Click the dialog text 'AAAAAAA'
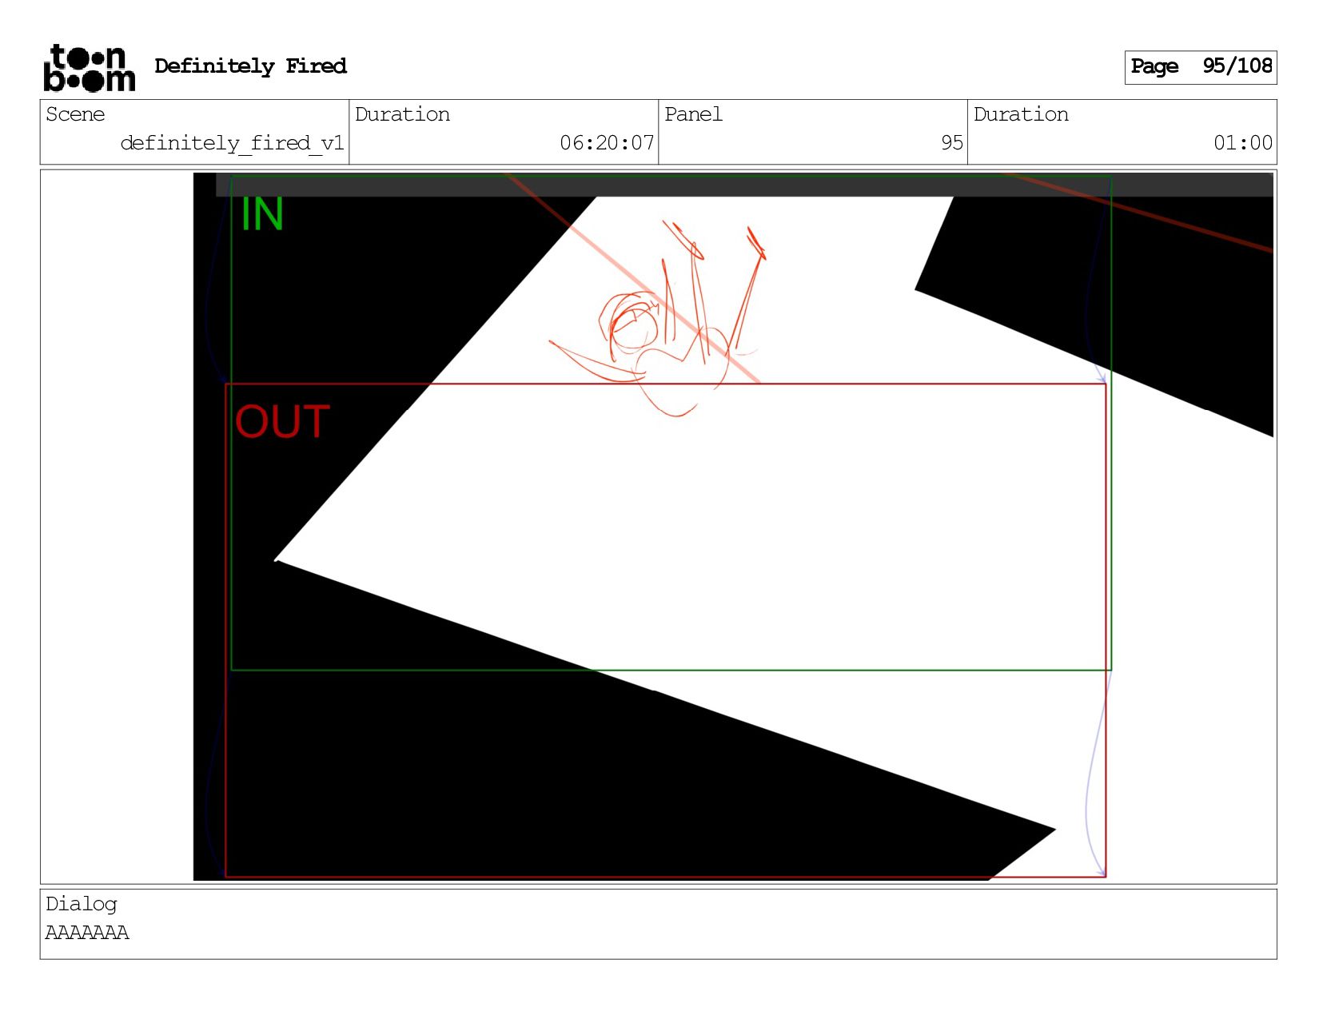 point(87,933)
